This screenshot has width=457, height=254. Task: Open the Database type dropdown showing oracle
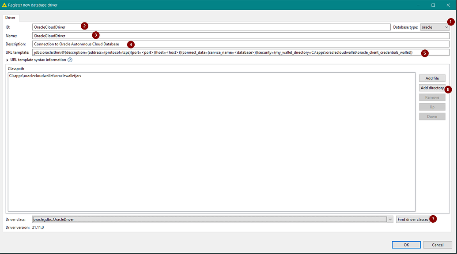click(434, 27)
